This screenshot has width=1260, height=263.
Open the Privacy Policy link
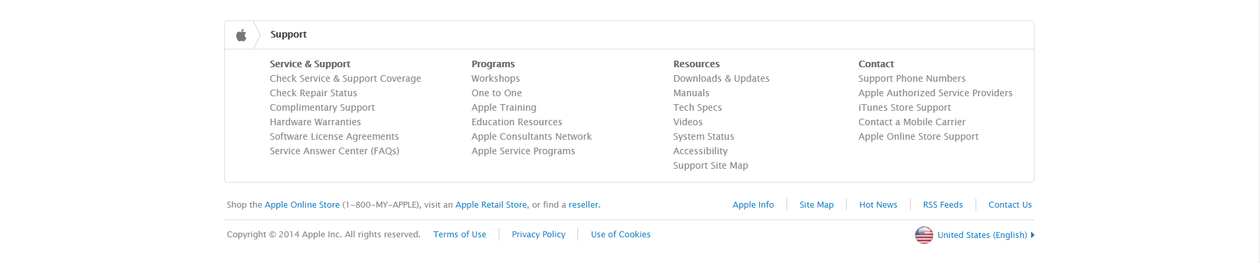(x=538, y=235)
